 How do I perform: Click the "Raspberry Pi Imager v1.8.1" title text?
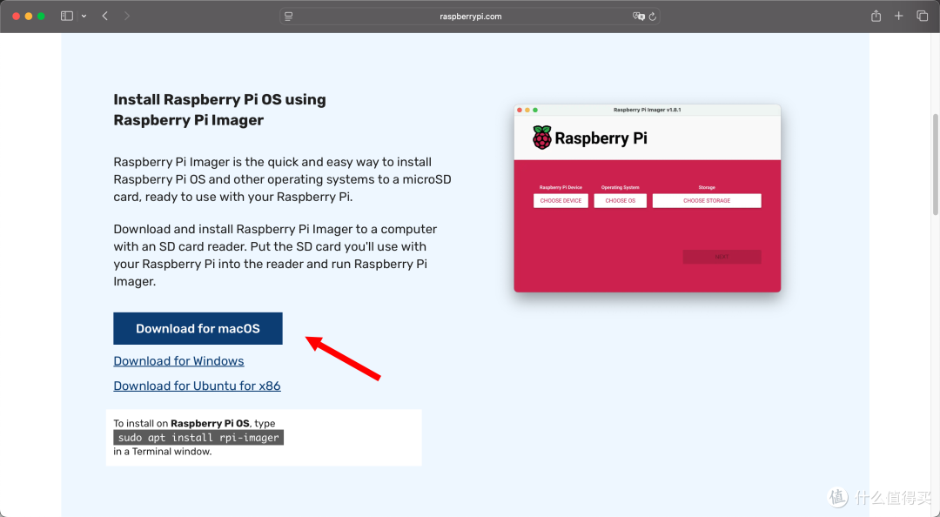click(647, 110)
